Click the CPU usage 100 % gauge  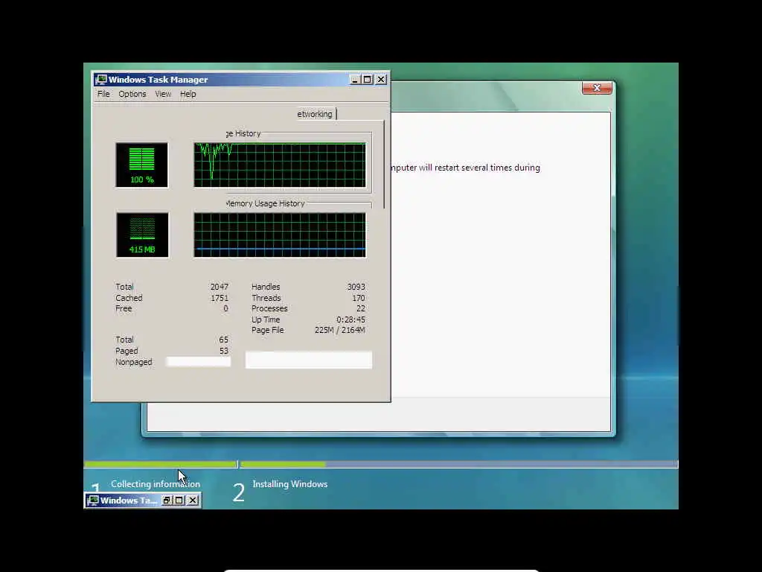point(142,165)
